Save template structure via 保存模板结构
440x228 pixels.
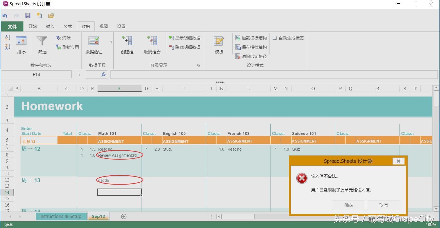pos(251,47)
